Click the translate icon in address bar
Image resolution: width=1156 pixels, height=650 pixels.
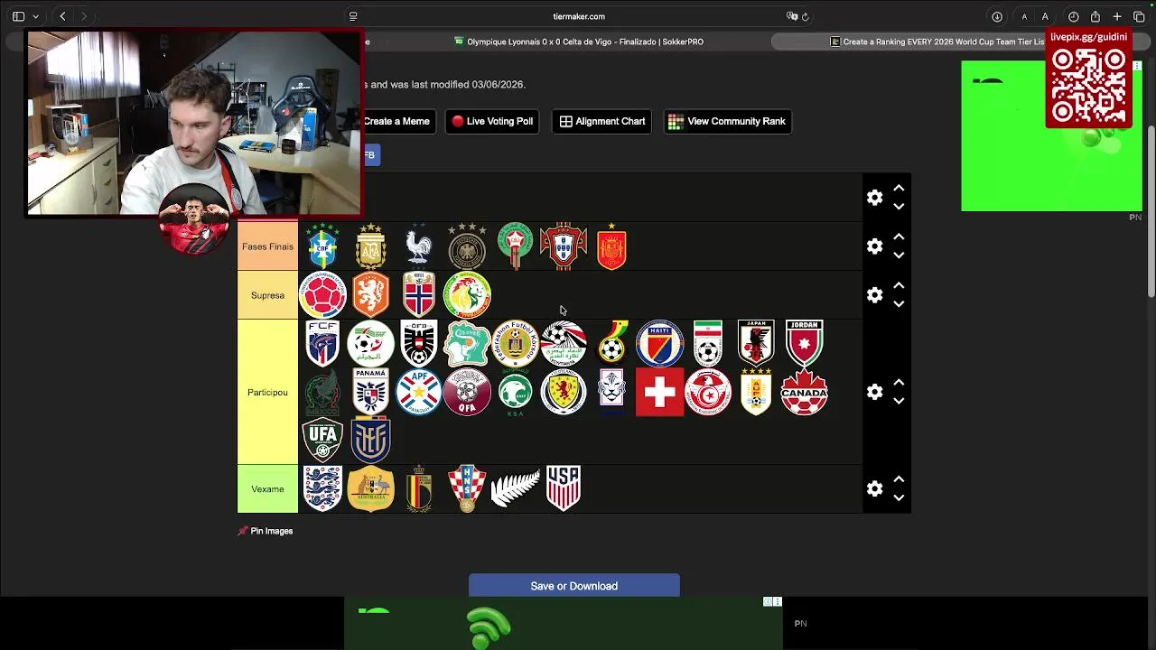tap(791, 16)
